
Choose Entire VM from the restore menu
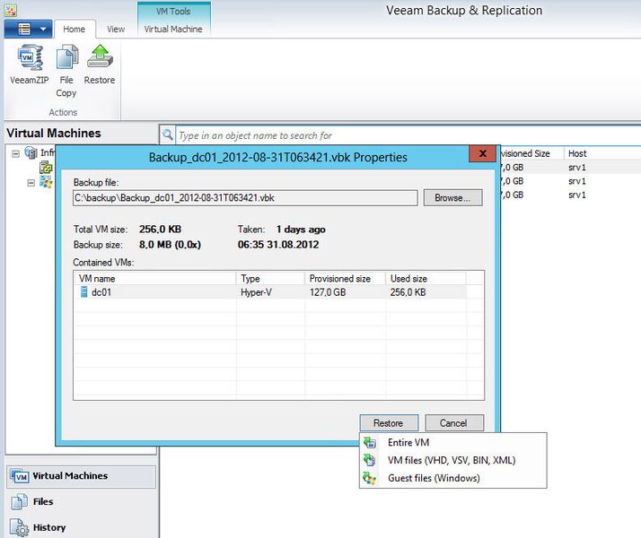click(x=453, y=442)
